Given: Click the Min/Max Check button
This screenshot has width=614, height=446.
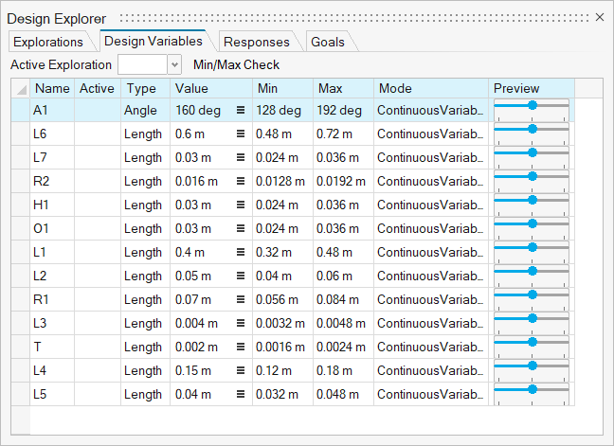Looking at the screenshot, I should 236,65.
